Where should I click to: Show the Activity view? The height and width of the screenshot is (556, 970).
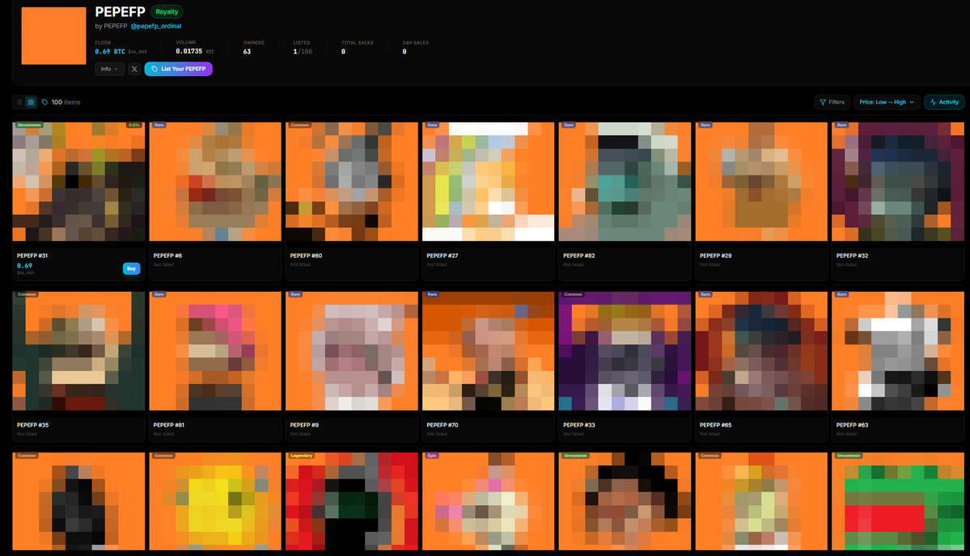(944, 103)
